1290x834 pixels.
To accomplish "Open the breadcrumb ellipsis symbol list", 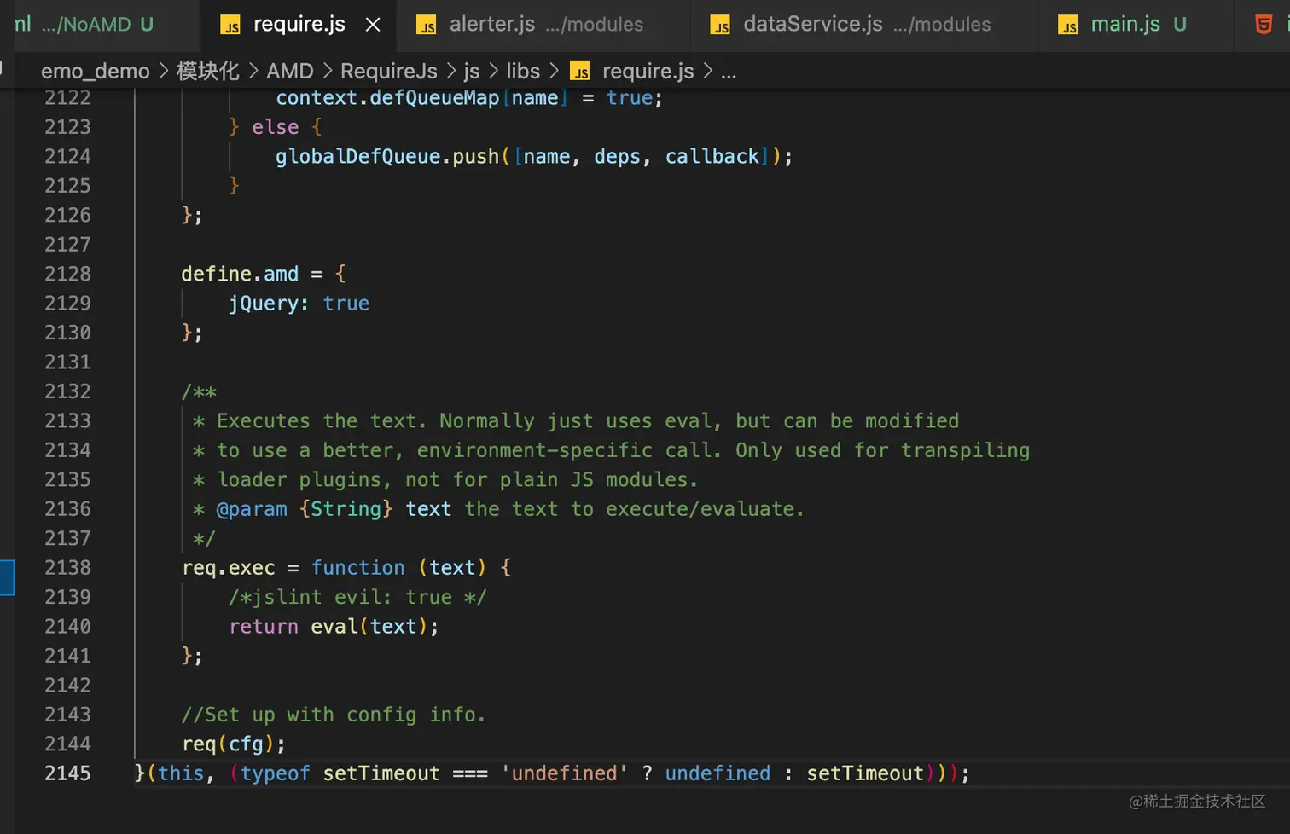I will [x=729, y=72].
